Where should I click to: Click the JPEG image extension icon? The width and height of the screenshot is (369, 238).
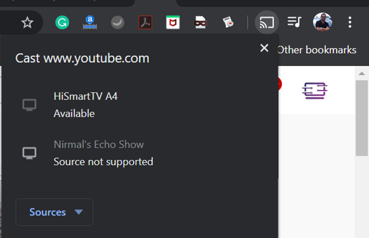[229, 23]
